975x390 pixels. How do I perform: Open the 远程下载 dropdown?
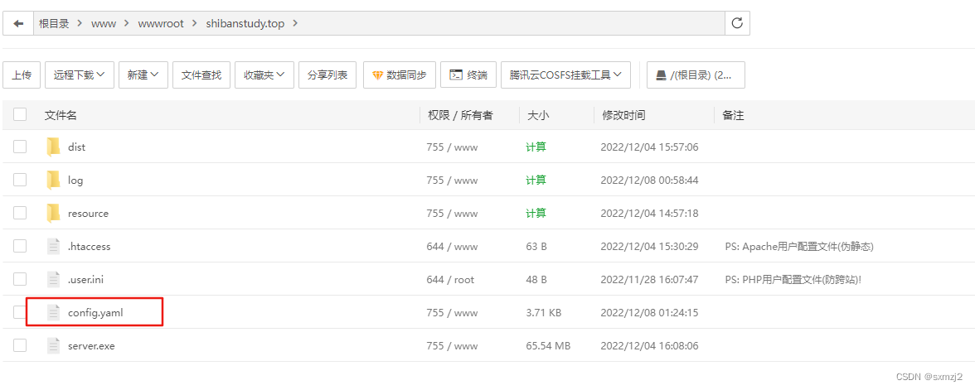79,75
